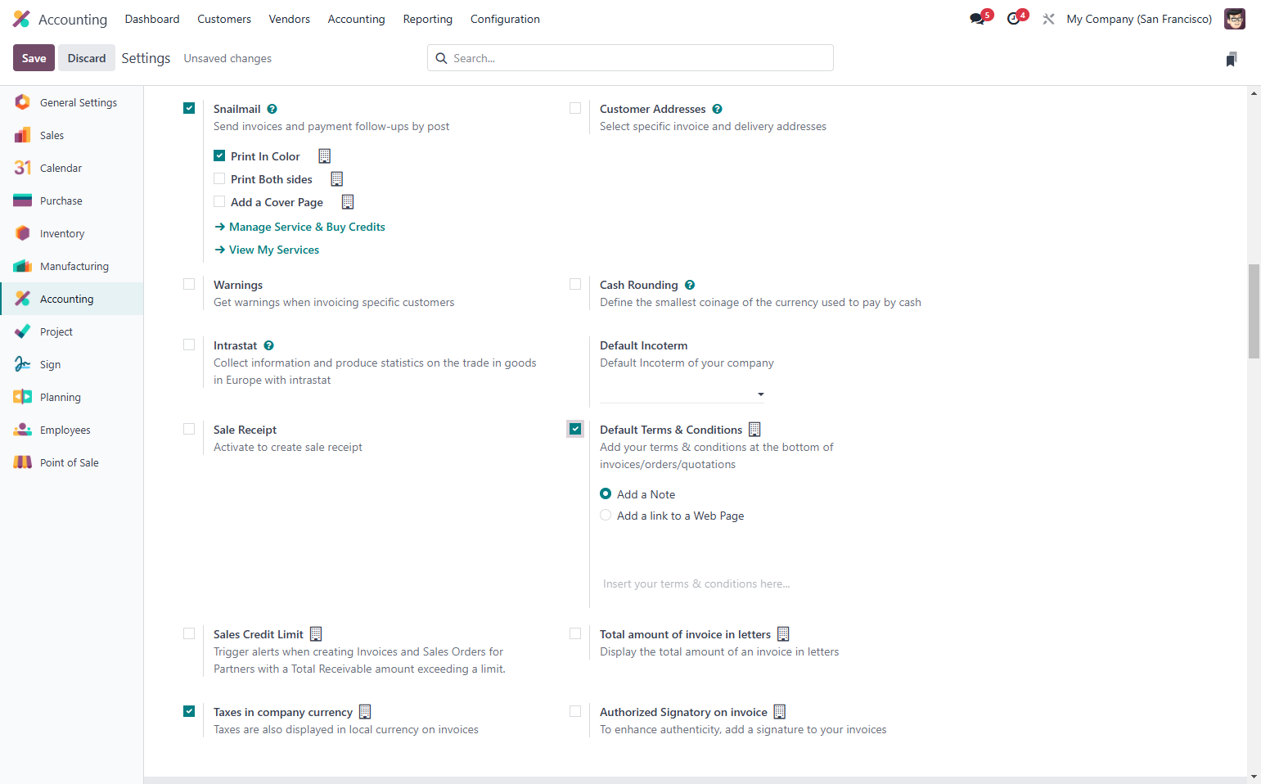Disable the Snailmail checkbox
This screenshot has width=1261, height=784.
click(x=189, y=108)
